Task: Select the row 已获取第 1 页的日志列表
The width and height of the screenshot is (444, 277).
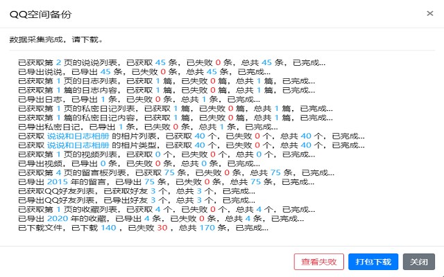Action: [166, 81]
